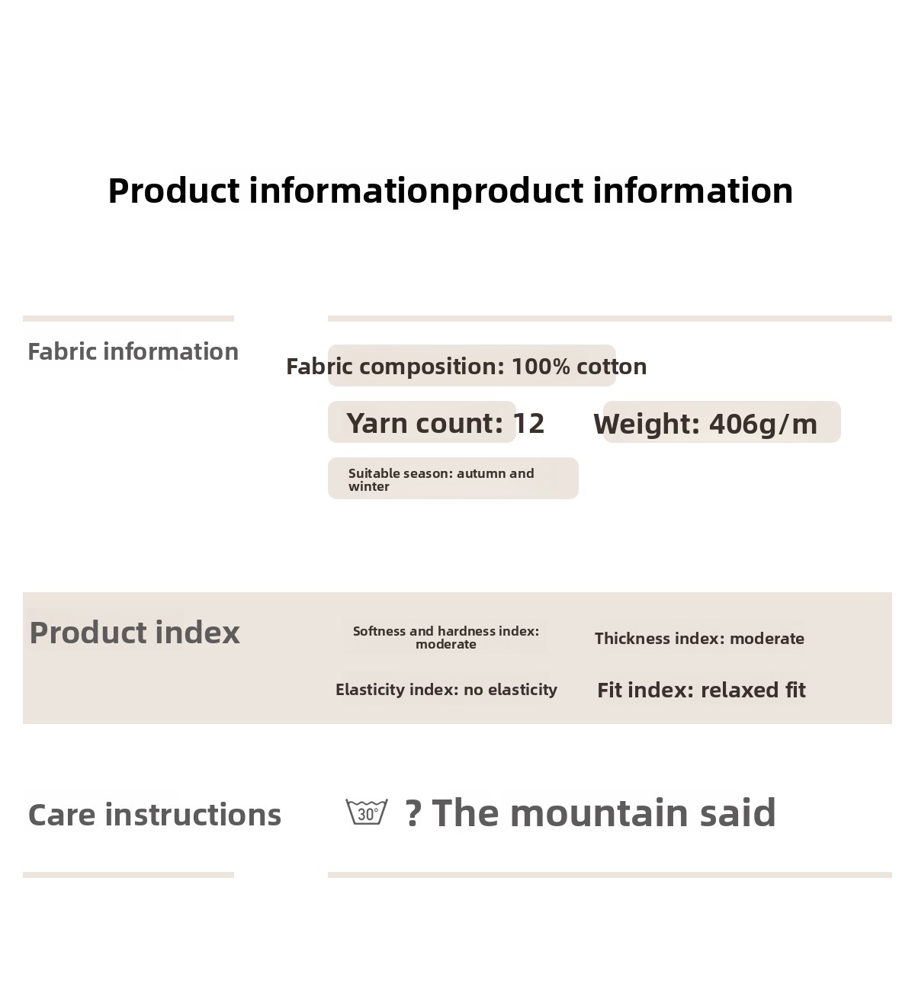Viewport: 915px width, 987px height.
Task: Click Softness and hardness index text
Action: coord(446,637)
